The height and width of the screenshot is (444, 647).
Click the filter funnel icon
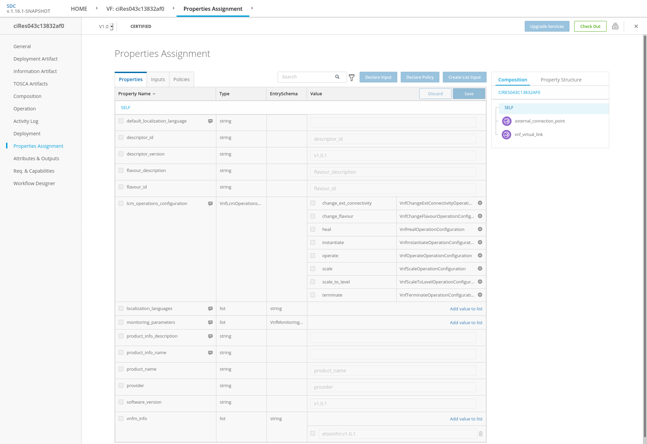point(351,78)
